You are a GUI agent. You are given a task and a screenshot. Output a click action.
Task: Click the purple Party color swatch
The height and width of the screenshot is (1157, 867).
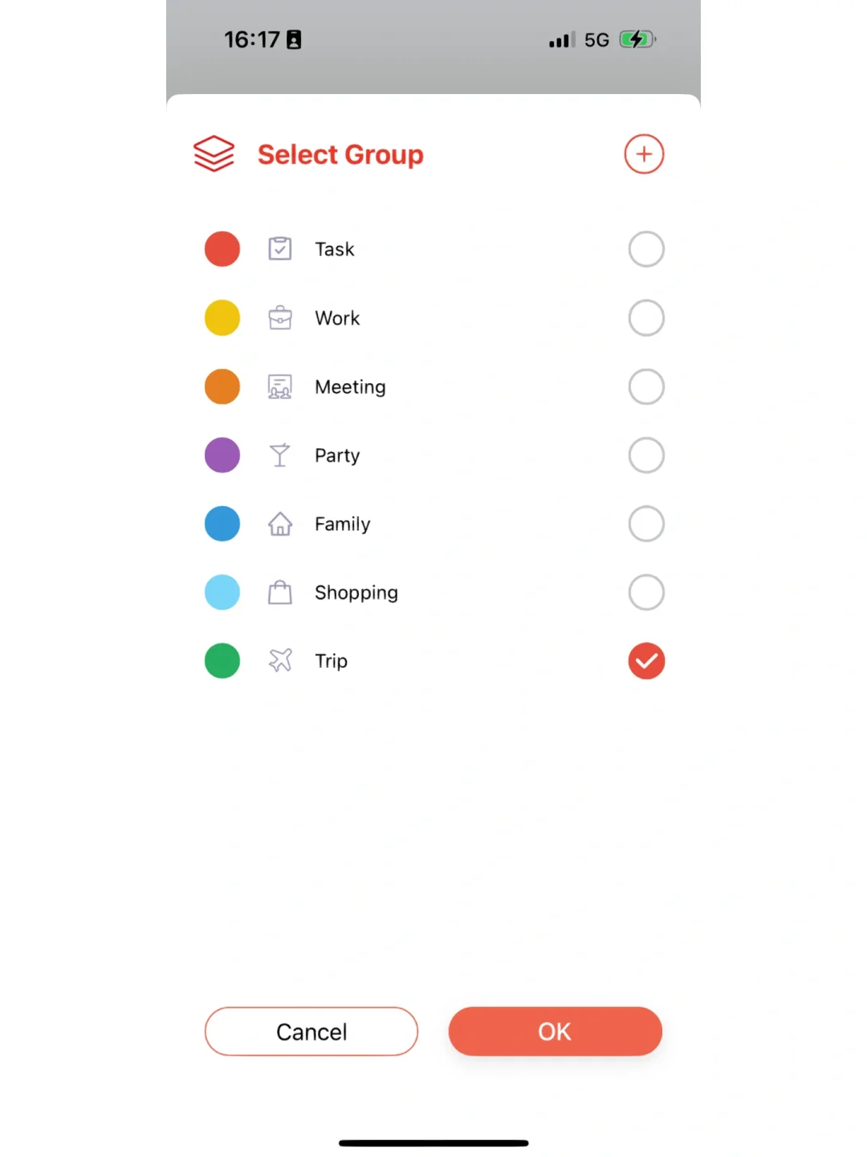pyautogui.click(x=222, y=456)
